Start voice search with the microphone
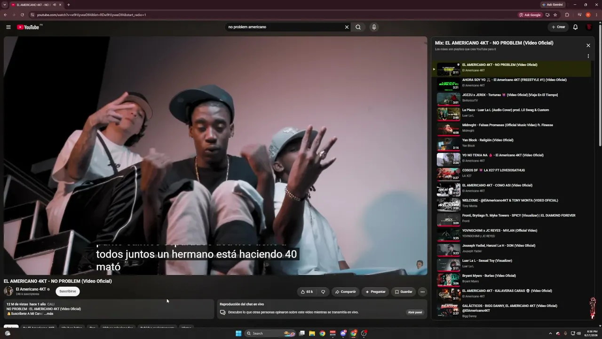Viewport: 602px width, 339px height. [374, 27]
